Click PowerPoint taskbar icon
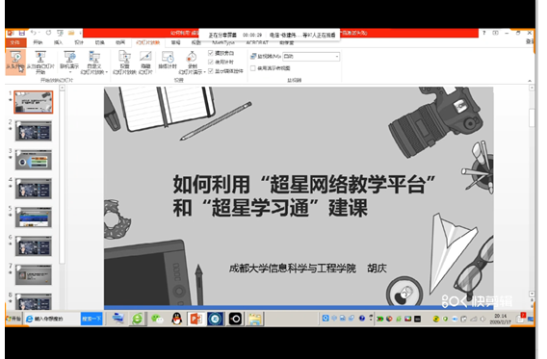Viewport: 547px width, 359px height. pos(195,319)
